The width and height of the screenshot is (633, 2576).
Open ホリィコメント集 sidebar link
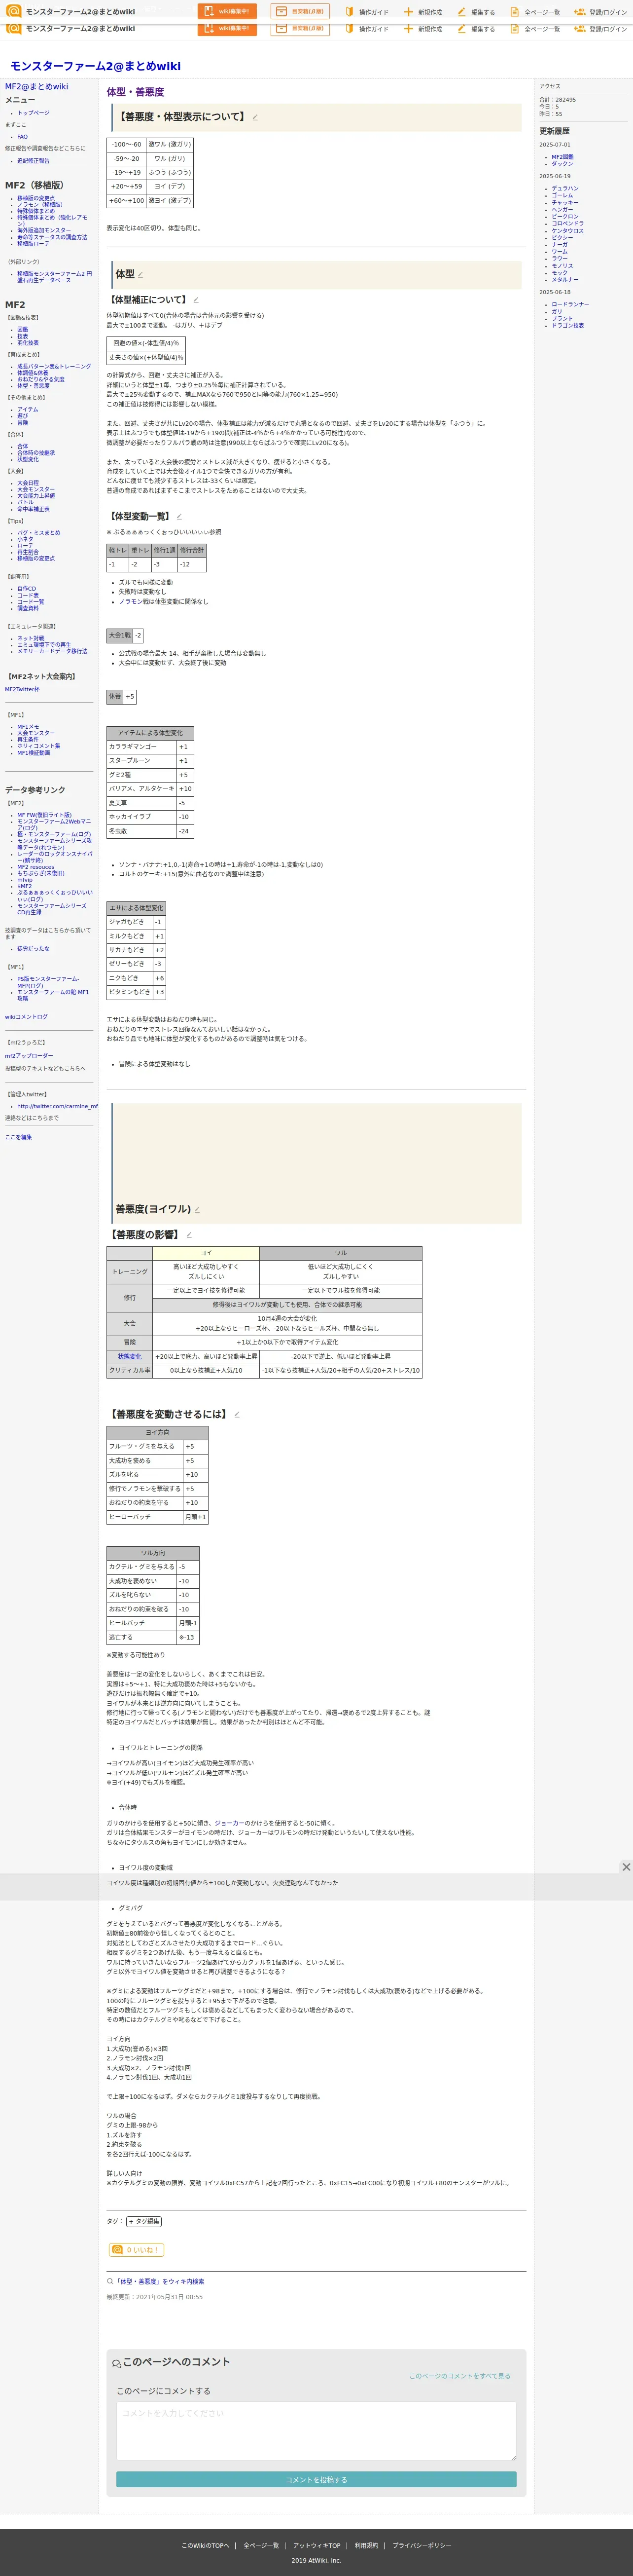pos(38,746)
